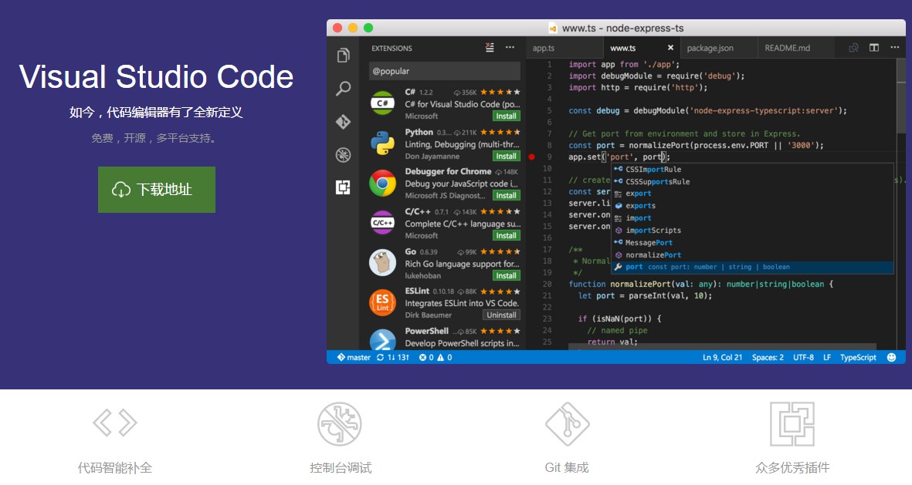Click the Python logo icon

click(383, 143)
